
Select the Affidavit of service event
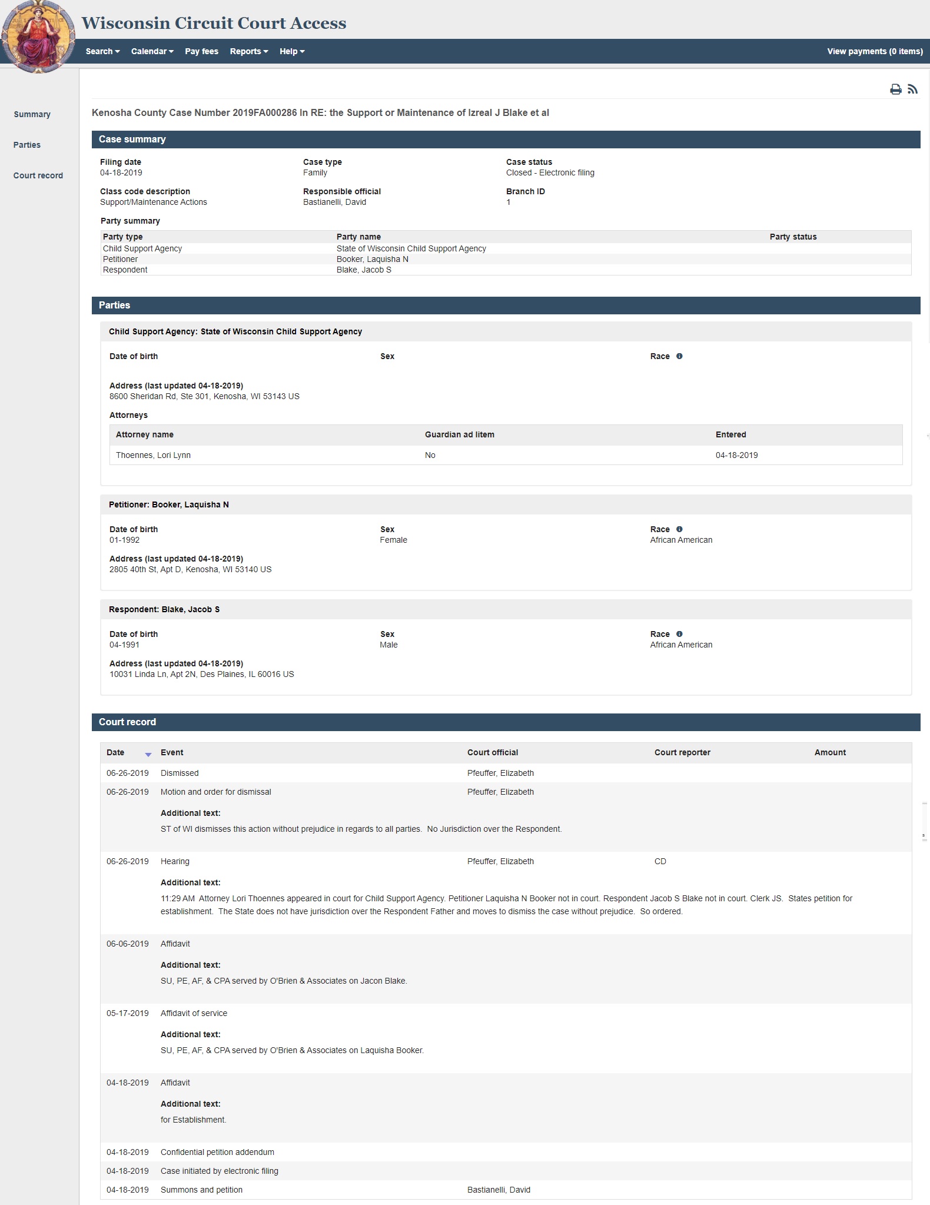(x=506, y=1038)
